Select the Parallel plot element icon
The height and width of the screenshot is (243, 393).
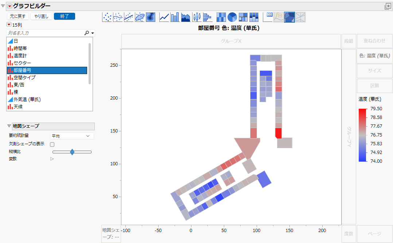coord(300,17)
